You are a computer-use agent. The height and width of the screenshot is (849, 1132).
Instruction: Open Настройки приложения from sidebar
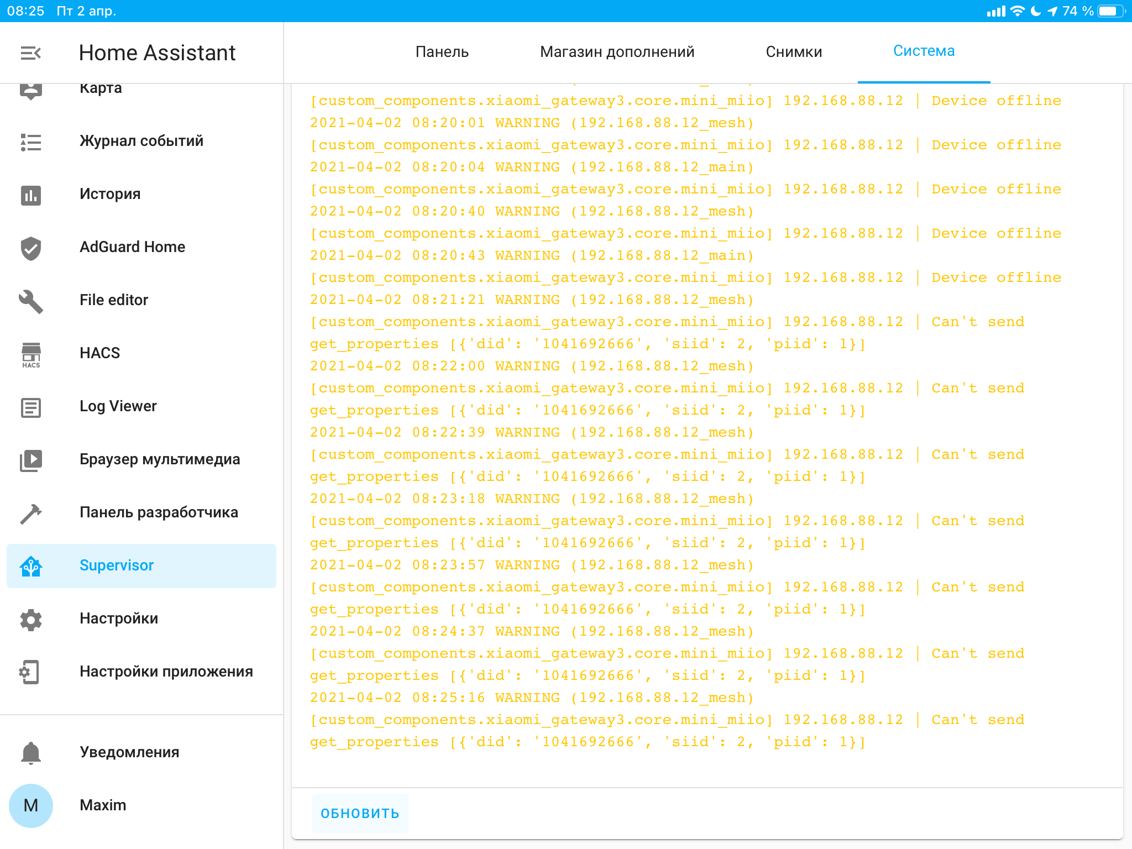141,672
